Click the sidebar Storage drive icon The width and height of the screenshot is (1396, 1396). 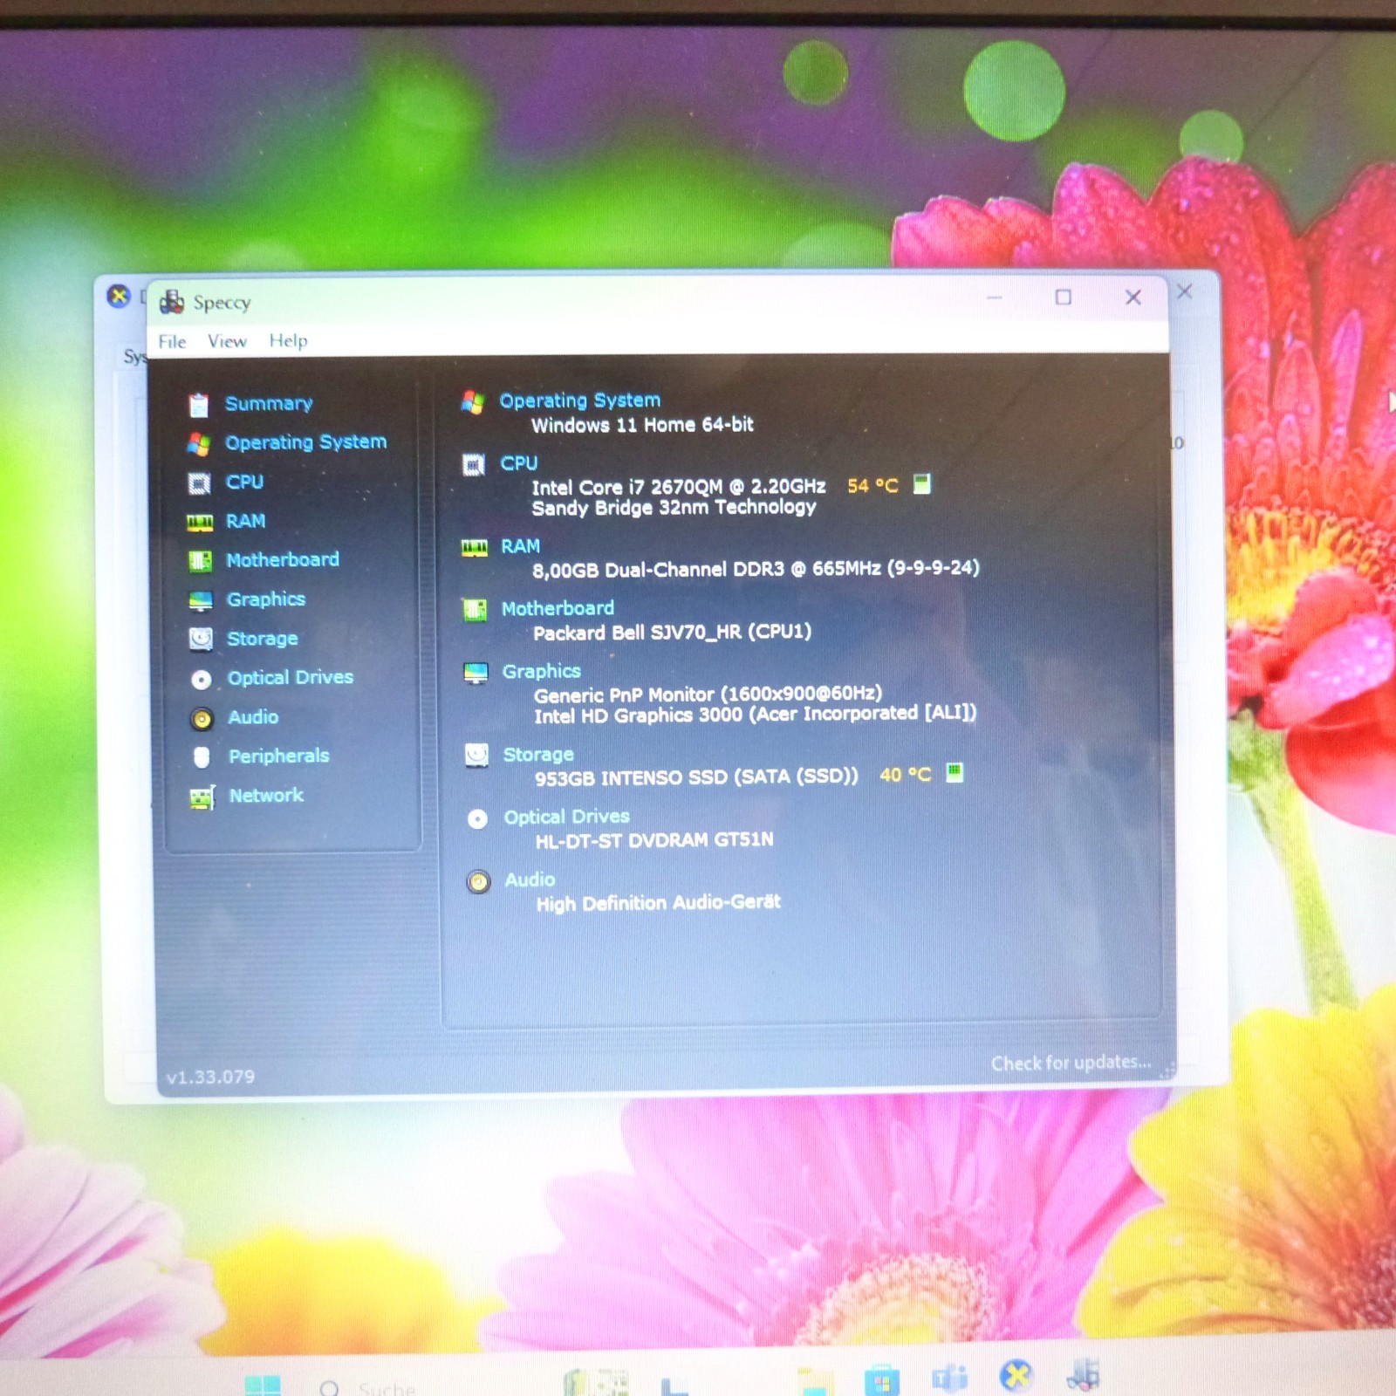[201, 640]
